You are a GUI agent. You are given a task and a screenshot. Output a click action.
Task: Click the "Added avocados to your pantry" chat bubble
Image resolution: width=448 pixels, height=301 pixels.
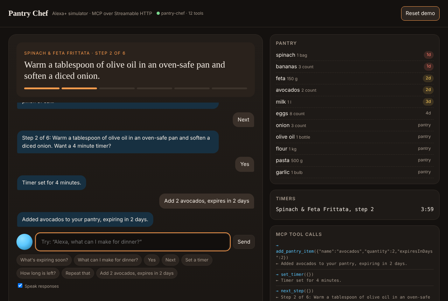click(x=85, y=219)
